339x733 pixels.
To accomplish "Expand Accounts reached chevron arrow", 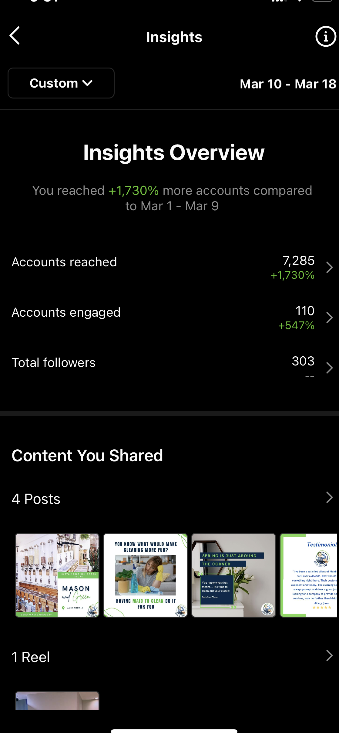I will pos(329,267).
